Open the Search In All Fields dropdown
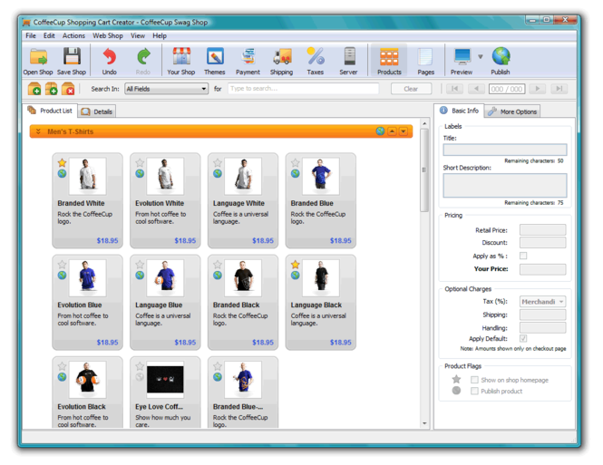 tap(167, 89)
